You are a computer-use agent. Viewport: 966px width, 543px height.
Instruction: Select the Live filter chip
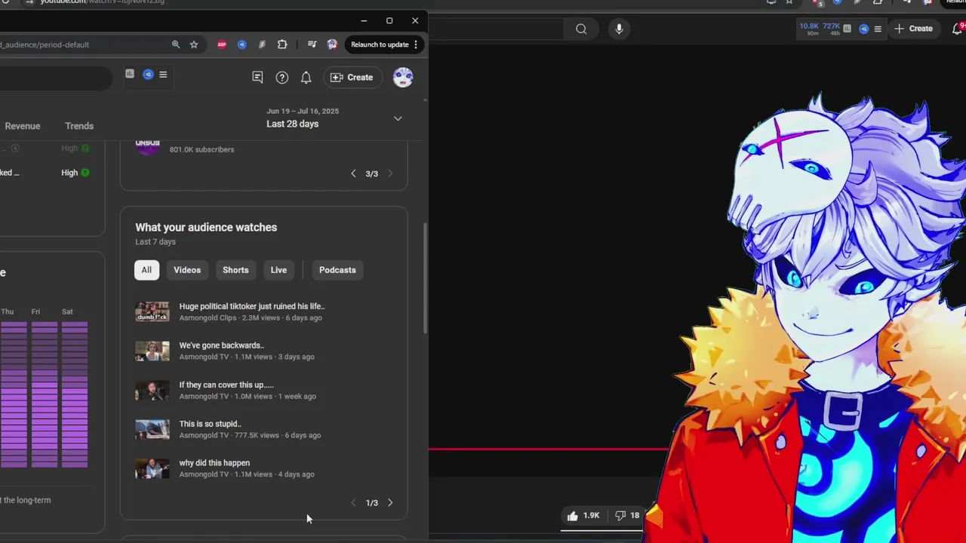[x=278, y=270]
